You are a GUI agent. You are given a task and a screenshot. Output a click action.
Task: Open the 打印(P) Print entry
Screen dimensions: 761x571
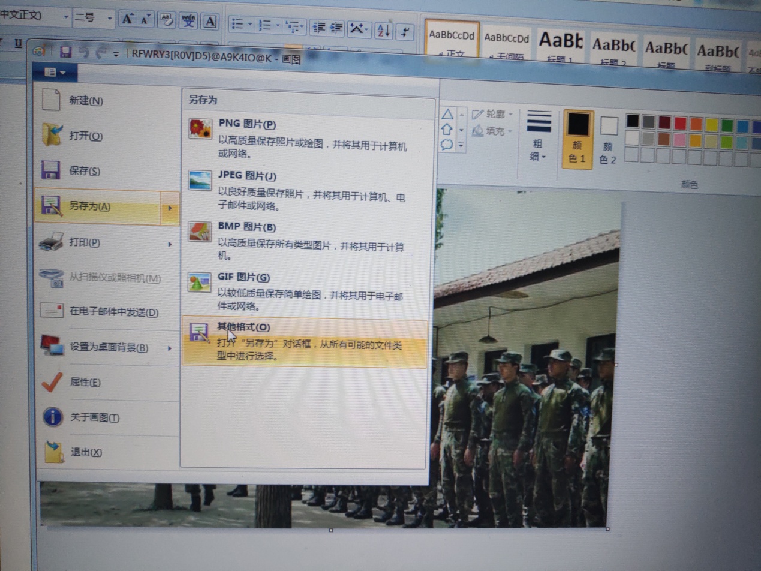[x=107, y=243]
